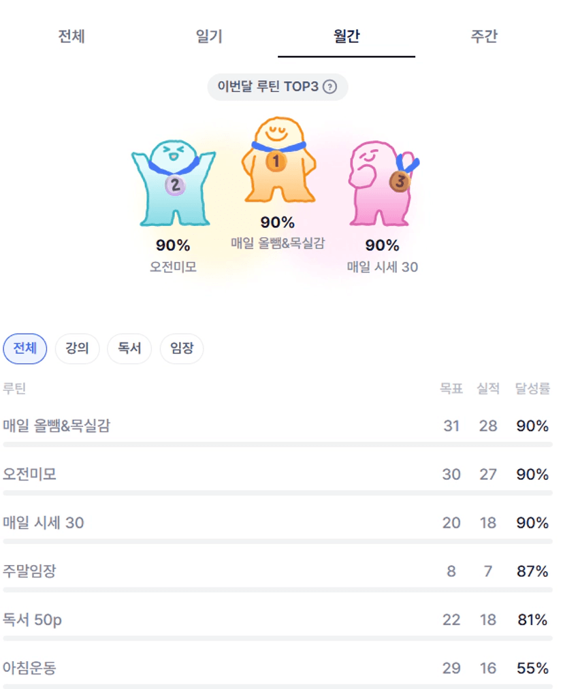Click the 오전미모 progress bar
This screenshot has height=689, width=563.
click(278, 493)
